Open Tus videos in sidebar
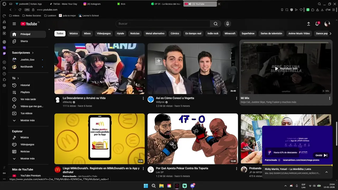The image size is (338, 190). (28, 113)
